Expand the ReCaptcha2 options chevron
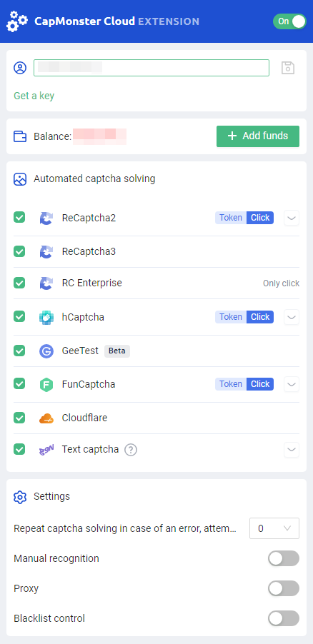This screenshot has width=313, height=644. click(x=292, y=218)
